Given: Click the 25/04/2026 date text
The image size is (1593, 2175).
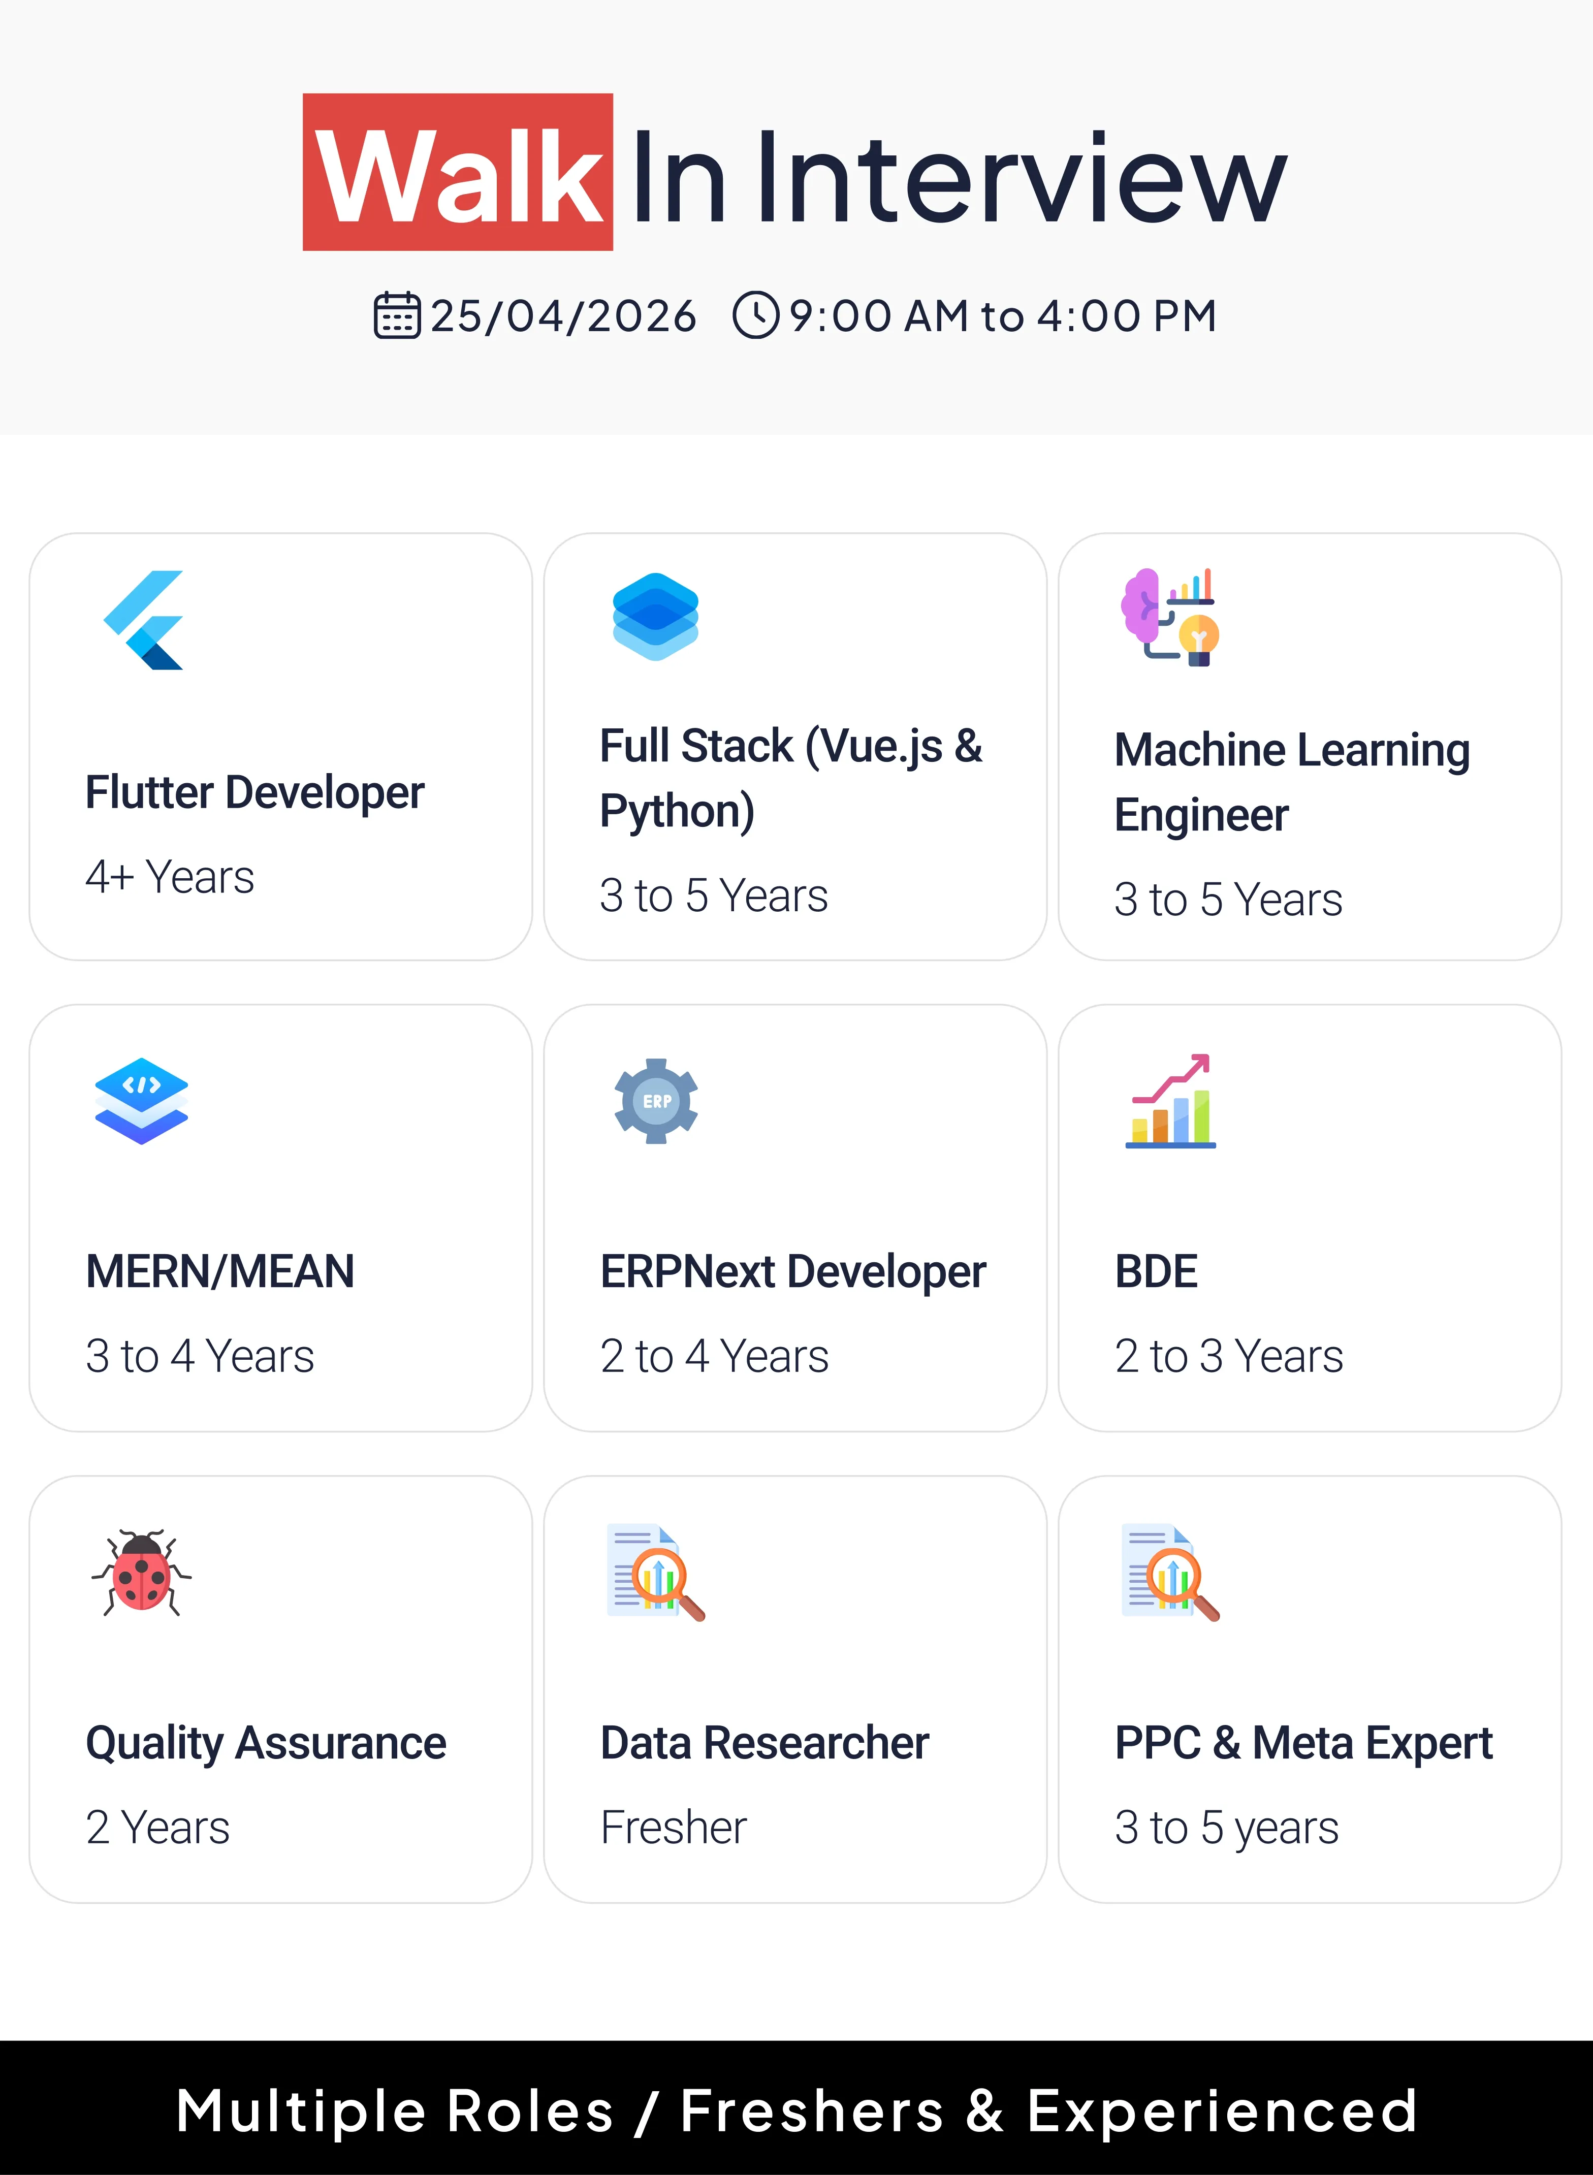Looking at the screenshot, I should (x=563, y=316).
